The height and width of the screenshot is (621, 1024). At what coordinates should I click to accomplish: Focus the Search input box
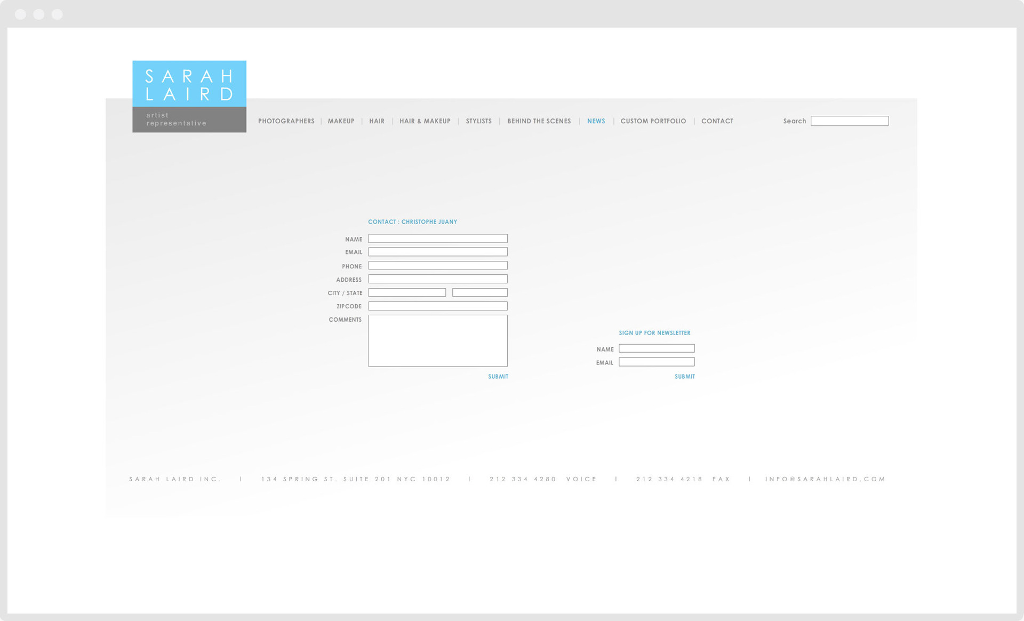click(849, 121)
